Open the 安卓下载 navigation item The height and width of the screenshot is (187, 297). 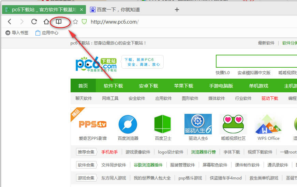click(x=149, y=86)
